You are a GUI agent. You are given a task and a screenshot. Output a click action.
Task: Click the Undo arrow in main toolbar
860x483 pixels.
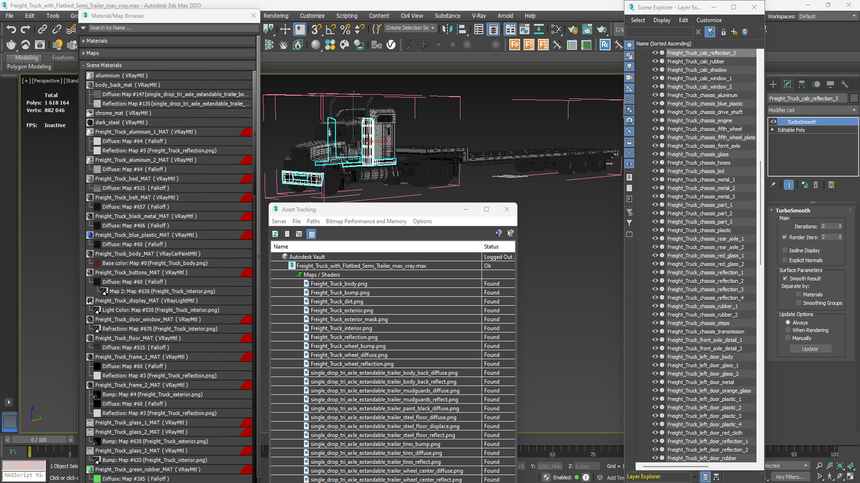(11, 30)
